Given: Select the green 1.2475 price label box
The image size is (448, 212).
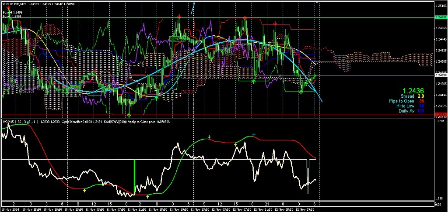Looking at the screenshot, I should (178, 39).
